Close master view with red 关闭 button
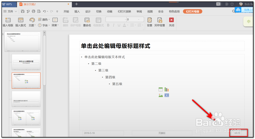The width and height of the screenshot is (255, 139). tap(171, 22)
